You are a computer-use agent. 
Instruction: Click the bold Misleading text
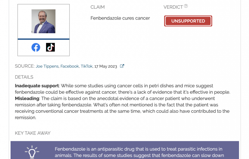(x=27, y=98)
